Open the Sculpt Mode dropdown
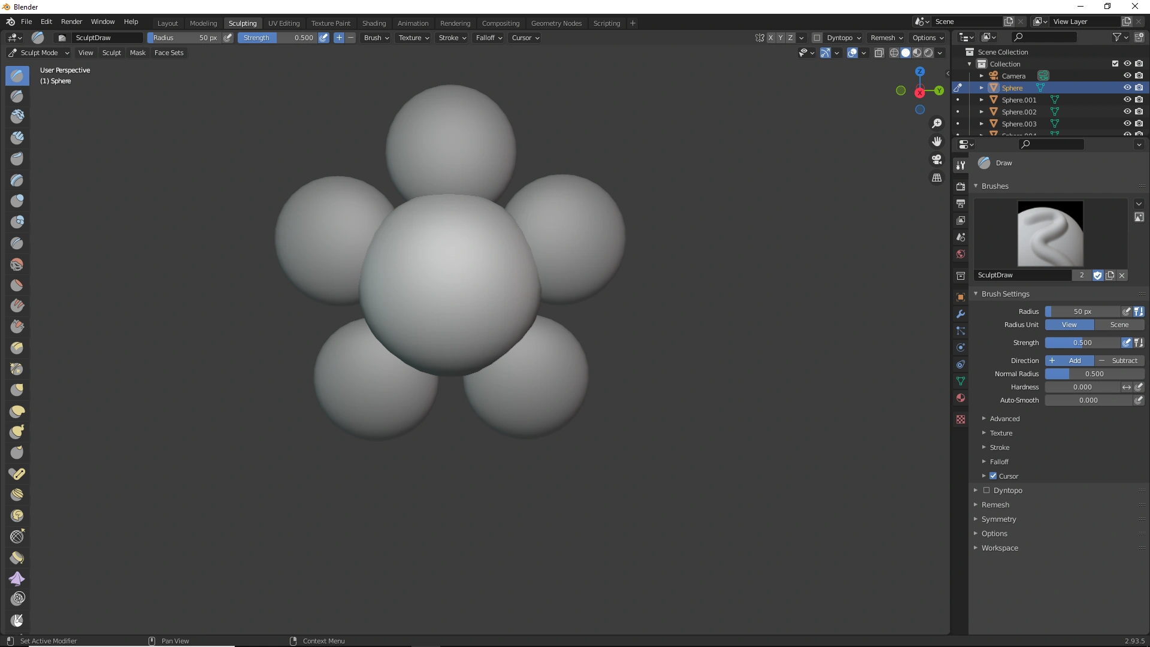Screen dimensions: 1150x647 pos(39,53)
